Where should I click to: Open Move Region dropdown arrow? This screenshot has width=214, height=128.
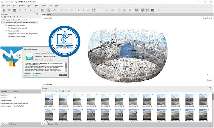[x=45, y=10]
